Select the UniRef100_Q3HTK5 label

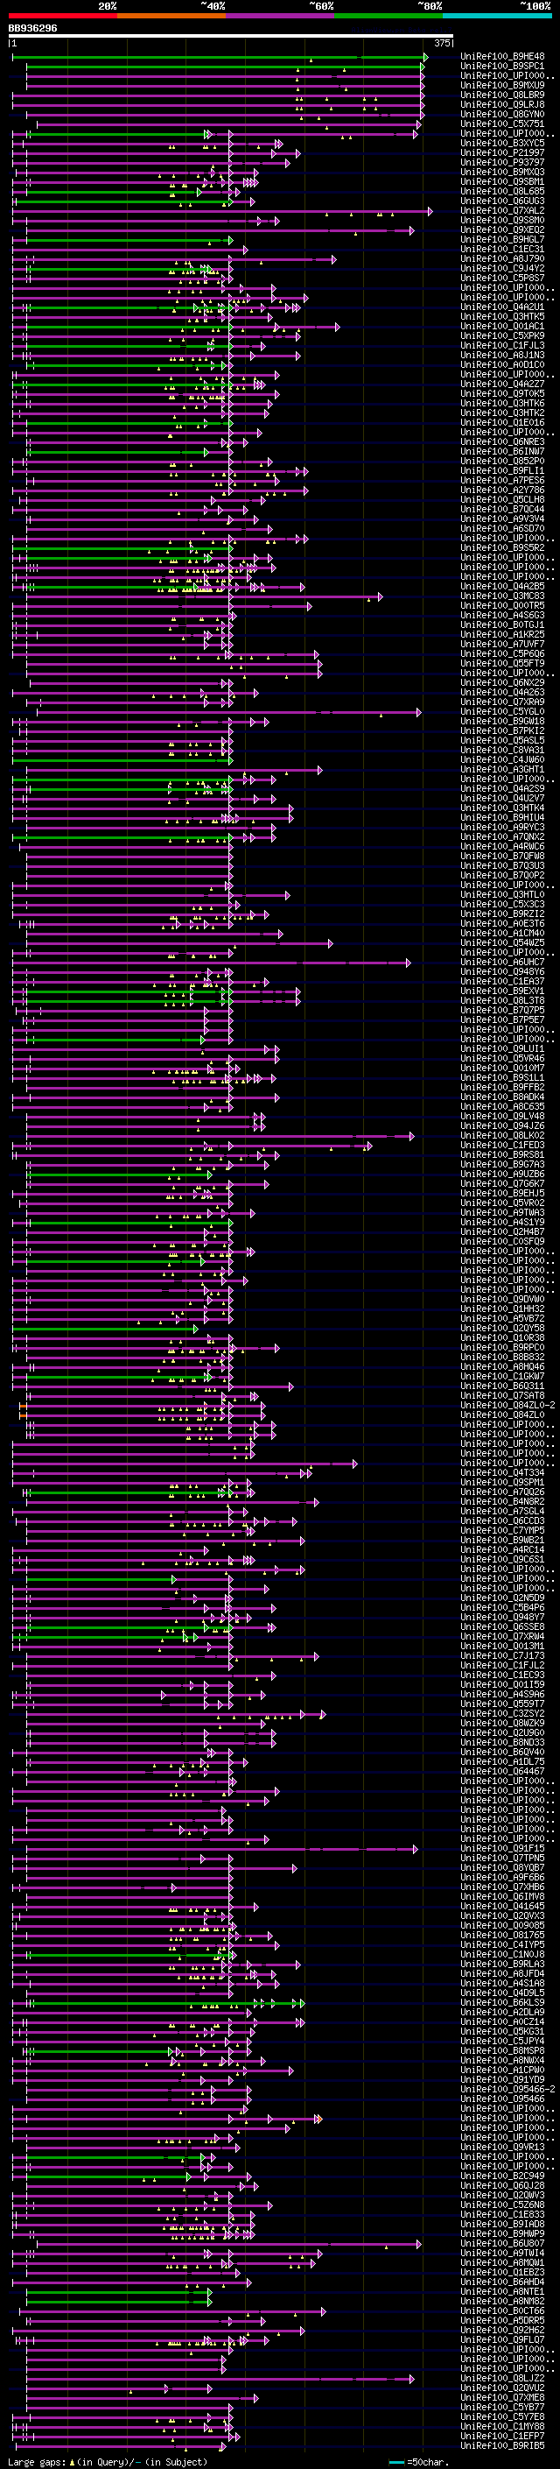coord(502,316)
